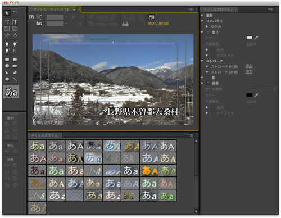Enable テクスチャ checkbox under 背景
The width and height of the screenshot is (281, 218).
click(213, 113)
